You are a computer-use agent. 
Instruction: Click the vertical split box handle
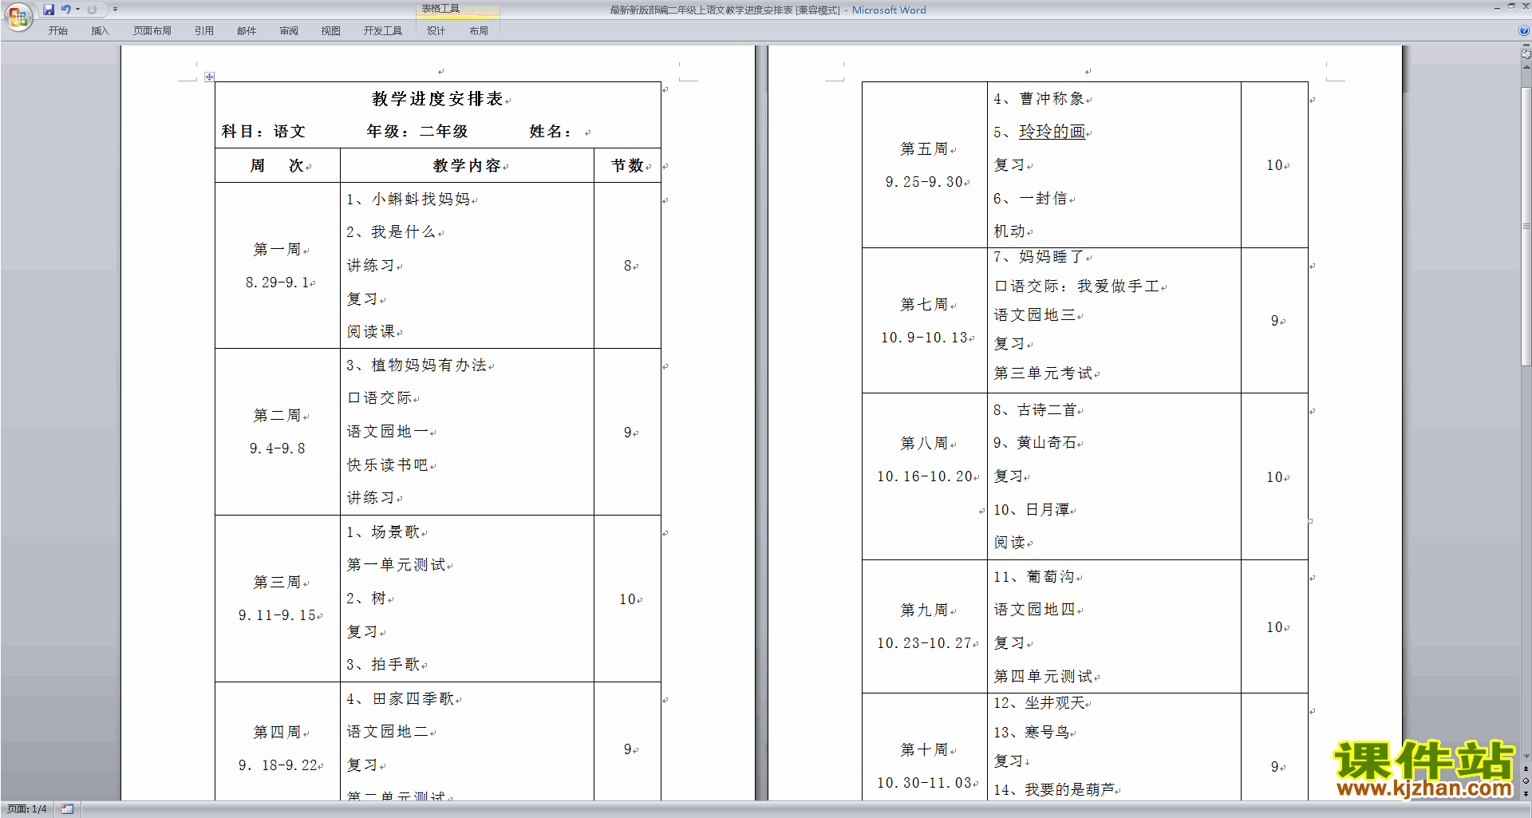(x=1526, y=45)
